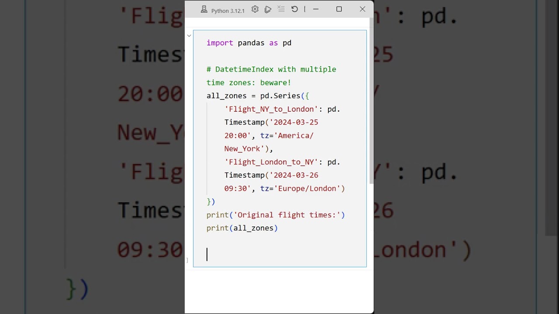
Task: Click the kernel server icon
Action: tap(204, 10)
